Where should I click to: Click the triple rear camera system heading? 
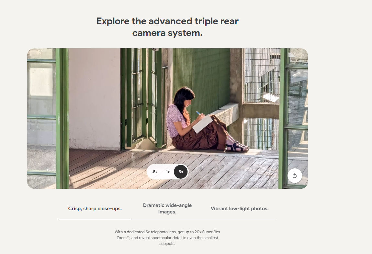(167, 27)
